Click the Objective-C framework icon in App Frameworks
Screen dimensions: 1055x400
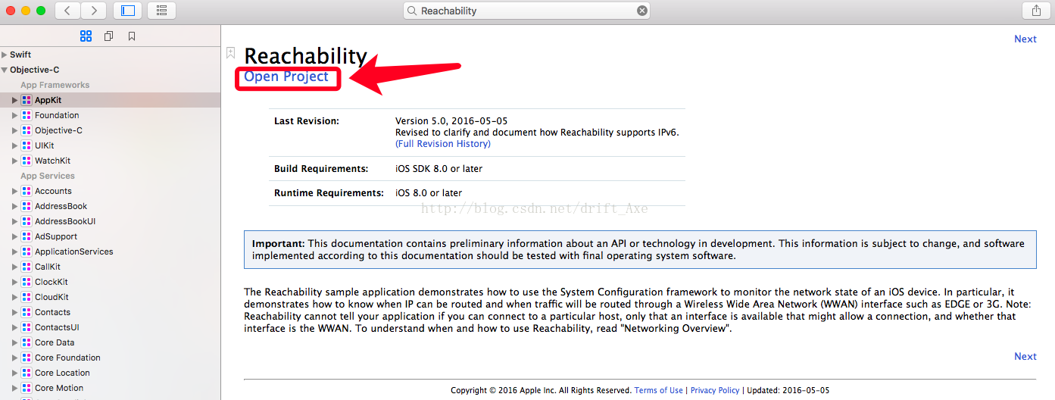(x=27, y=130)
